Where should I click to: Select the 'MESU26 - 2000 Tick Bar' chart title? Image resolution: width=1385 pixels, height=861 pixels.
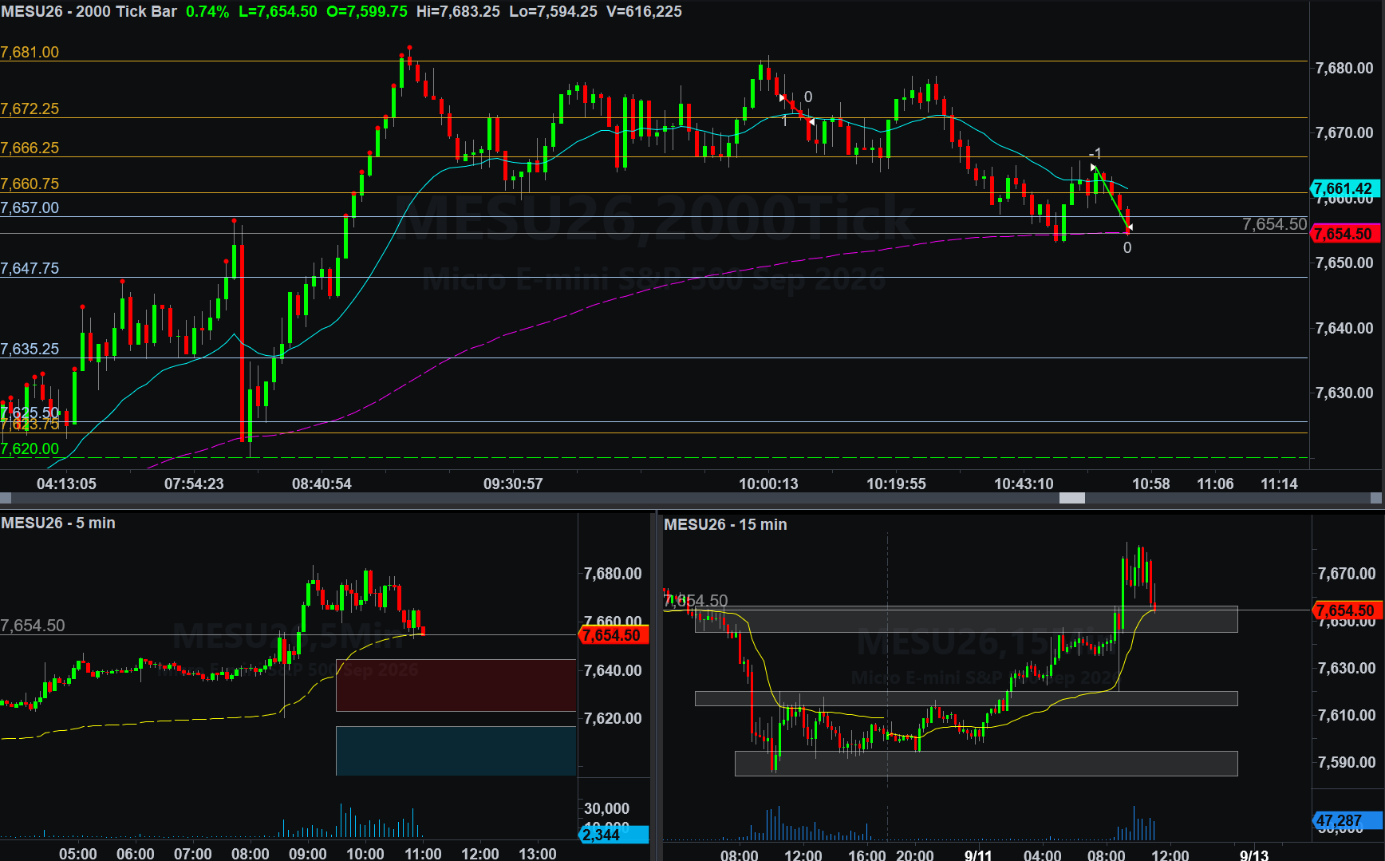pyautogui.click(x=89, y=11)
